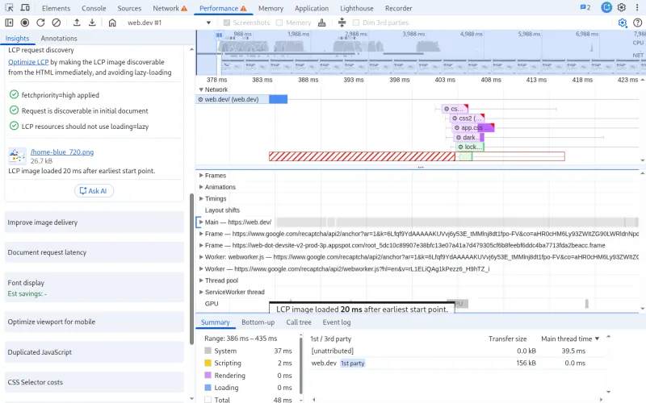Toggle Dim 3rd parties checkbox
This screenshot has height=403, width=646.
click(x=356, y=23)
